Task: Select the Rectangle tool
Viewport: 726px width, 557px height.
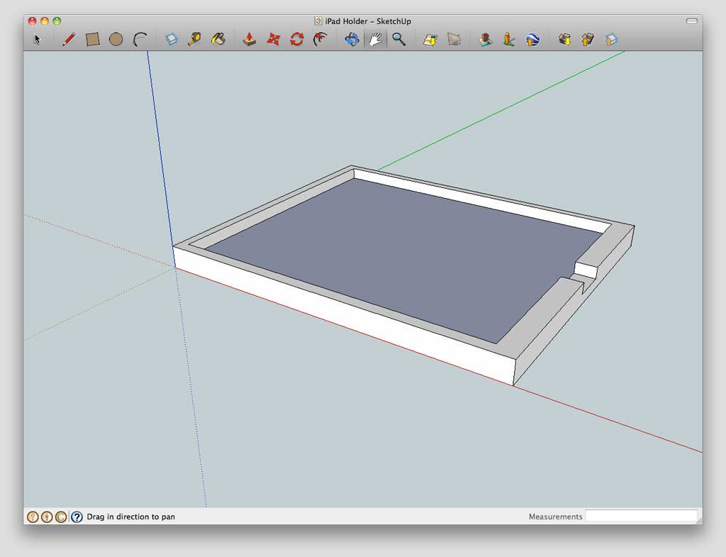Action: point(93,40)
